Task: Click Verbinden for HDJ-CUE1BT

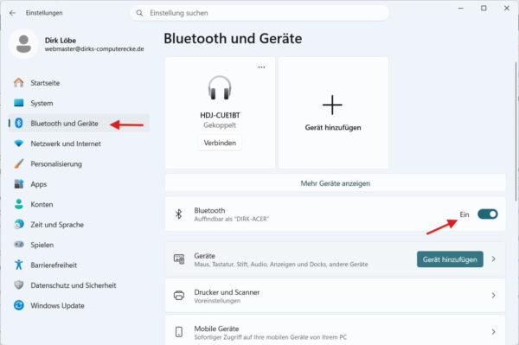Action: coord(220,143)
